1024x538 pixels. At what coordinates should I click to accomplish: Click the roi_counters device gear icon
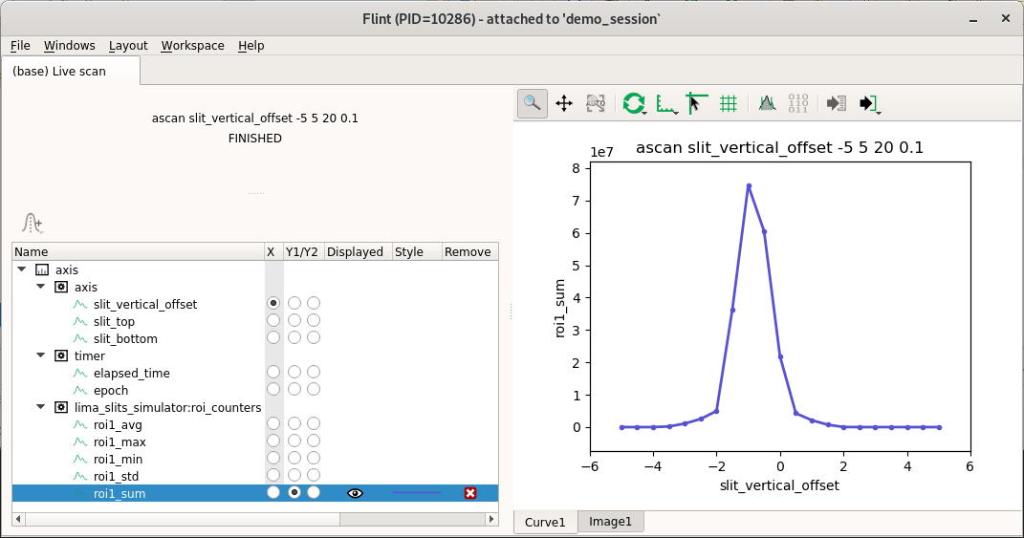click(61, 407)
